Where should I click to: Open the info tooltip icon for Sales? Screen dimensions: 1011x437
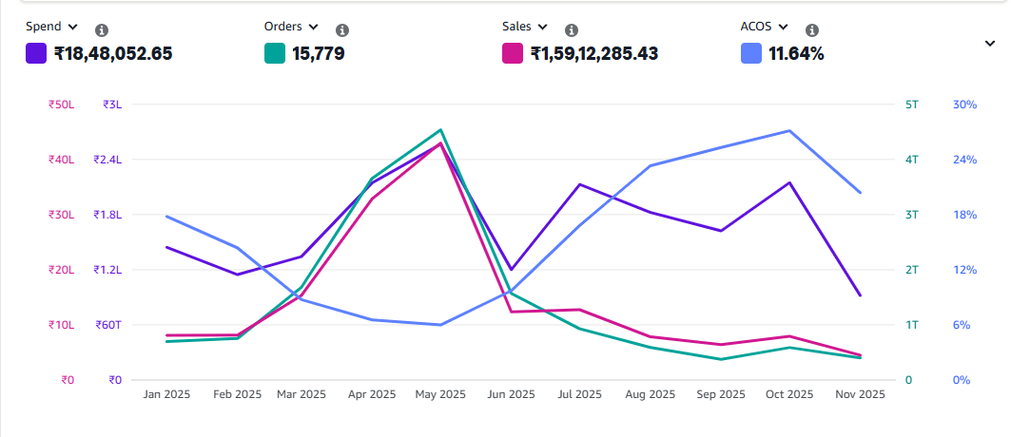572,30
